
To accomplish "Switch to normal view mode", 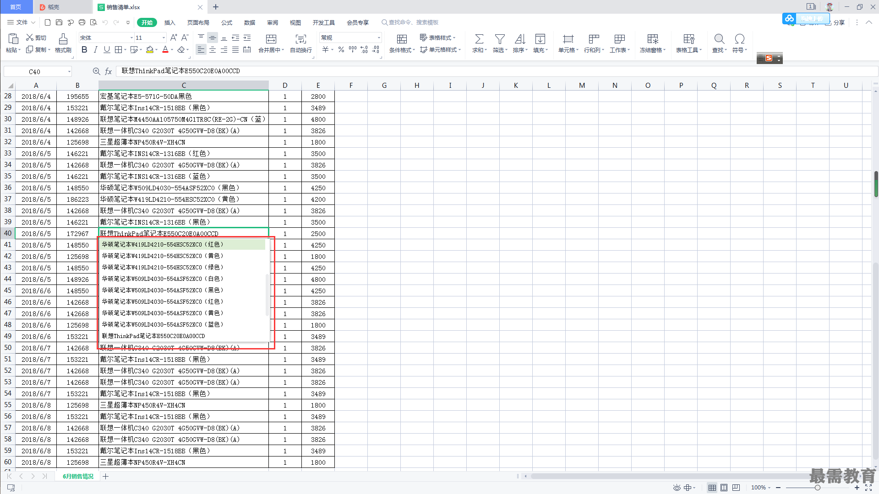I will point(712,488).
